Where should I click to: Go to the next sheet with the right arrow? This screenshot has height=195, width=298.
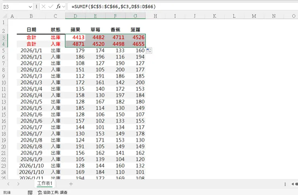pos(18,184)
